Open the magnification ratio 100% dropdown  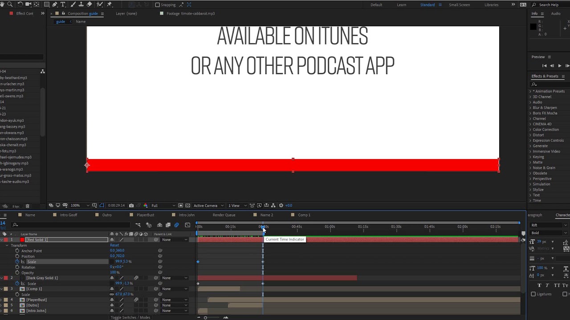[80, 205]
